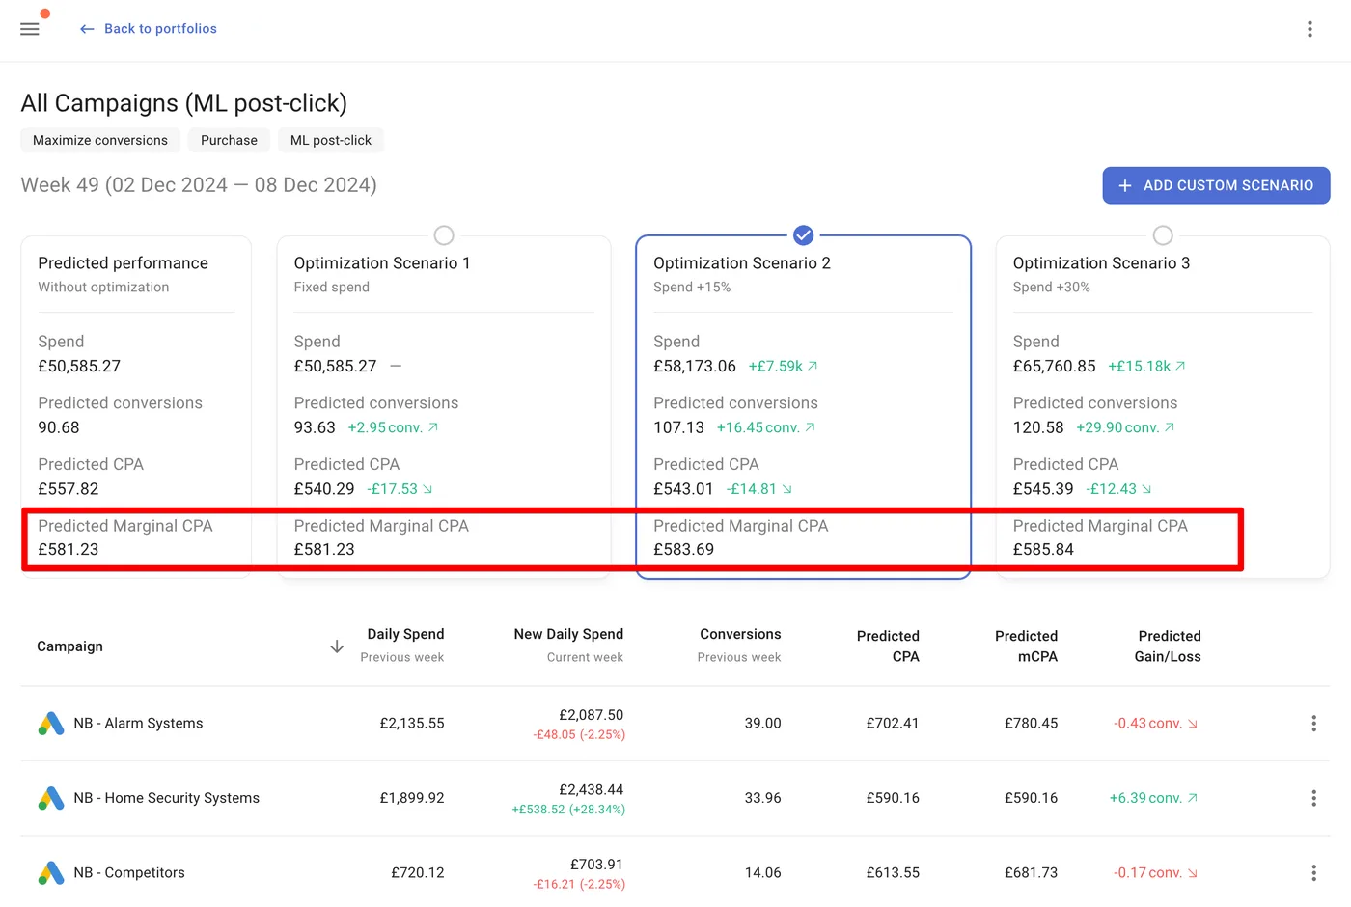The height and width of the screenshot is (907, 1351).
Task: Click the Purchase tag
Action: pos(229,140)
